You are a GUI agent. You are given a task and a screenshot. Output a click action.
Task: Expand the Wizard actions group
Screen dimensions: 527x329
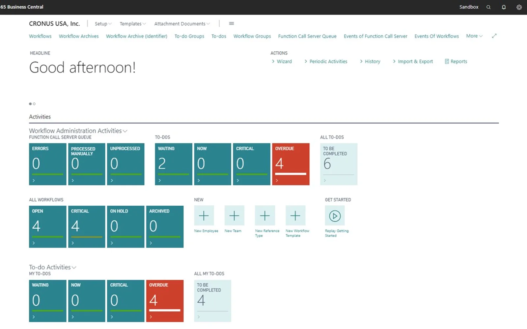pyautogui.click(x=282, y=61)
